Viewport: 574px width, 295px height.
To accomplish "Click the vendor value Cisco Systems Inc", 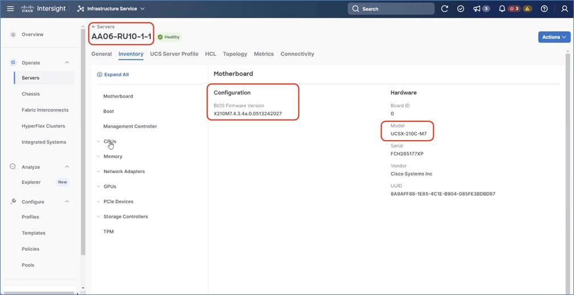I will (412, 174).
